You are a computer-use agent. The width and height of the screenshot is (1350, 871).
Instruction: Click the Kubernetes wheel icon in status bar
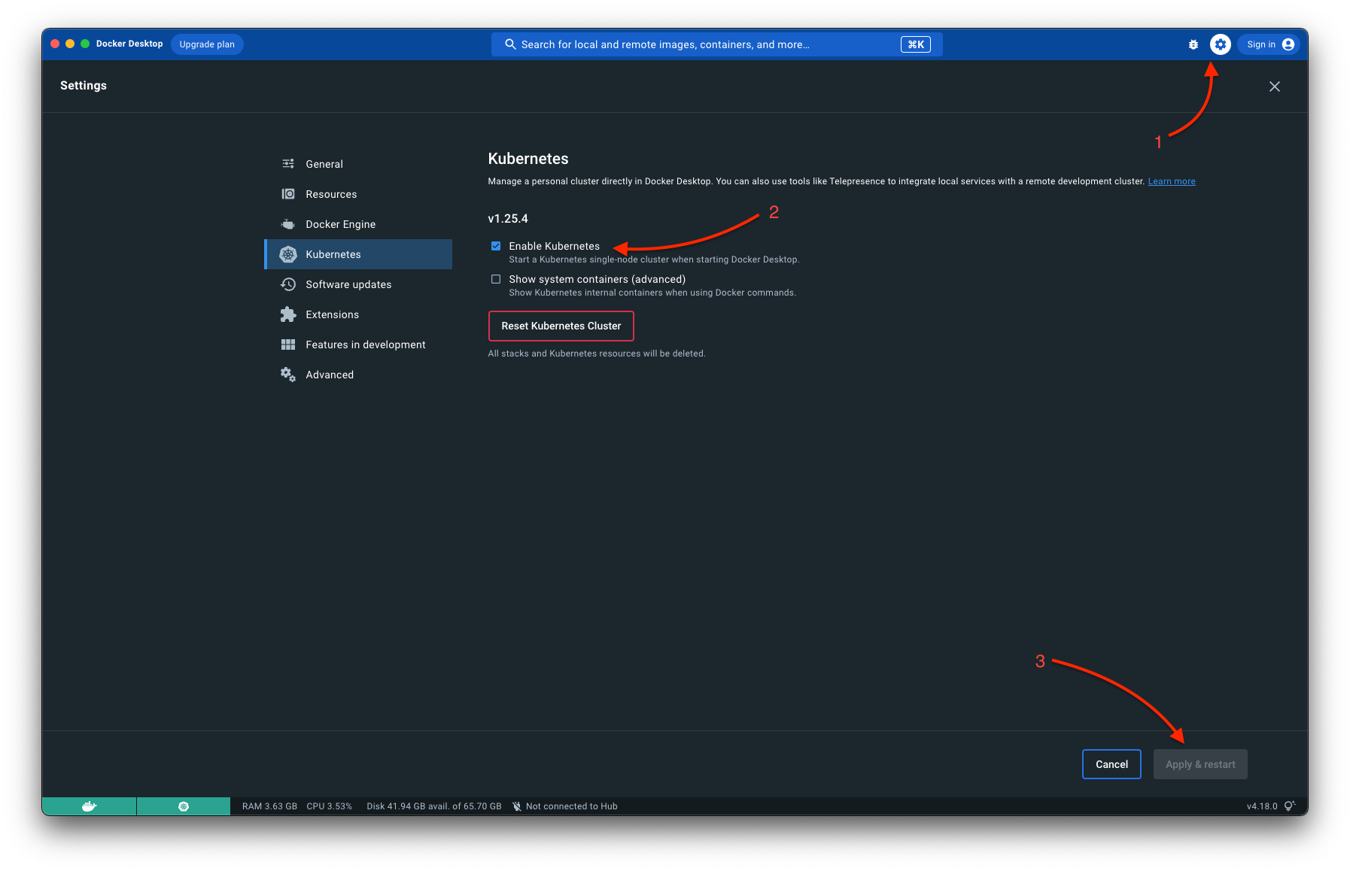[x=183, y=806]
